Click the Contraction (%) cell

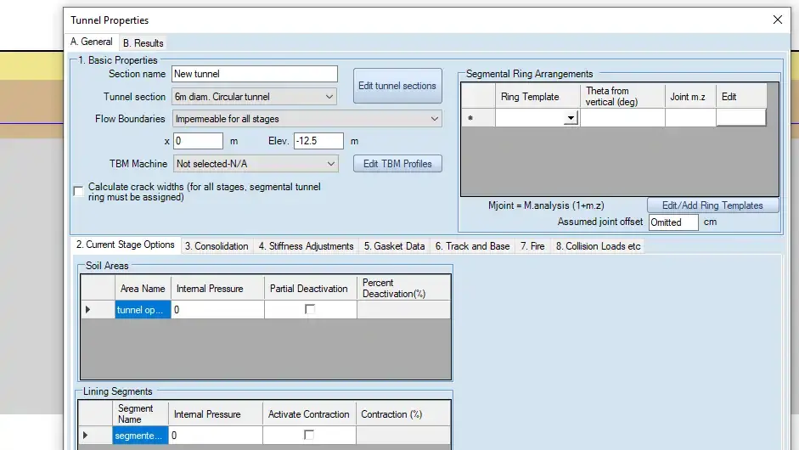(403, 436)
